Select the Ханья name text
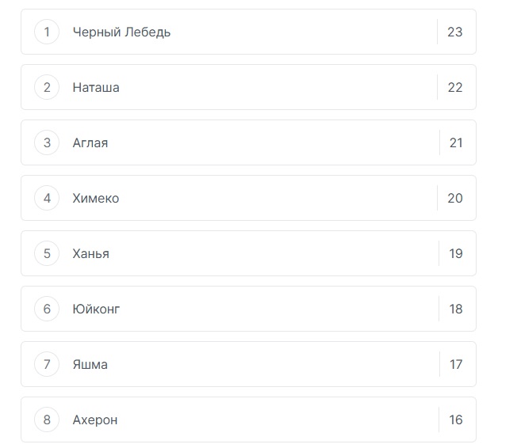Viewport: 521px width, 448px height. [x=91, y=254]
